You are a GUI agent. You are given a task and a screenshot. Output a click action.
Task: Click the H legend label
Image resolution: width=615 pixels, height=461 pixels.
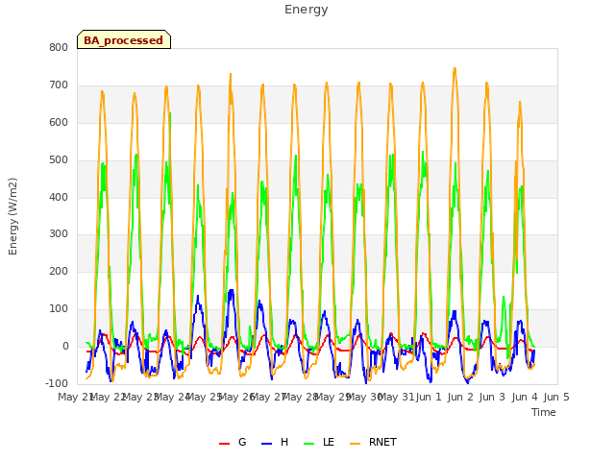pos(284,442)
